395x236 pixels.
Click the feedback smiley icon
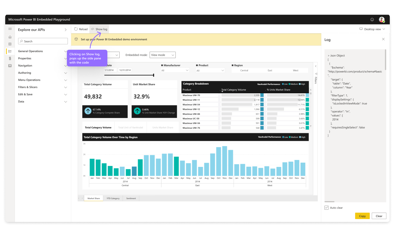[x=372, y=20]
